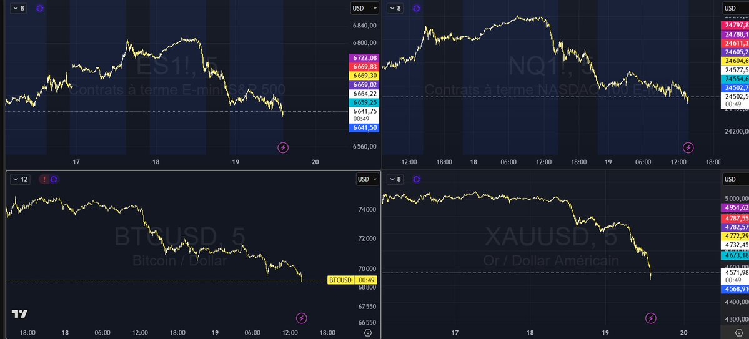Click date 19 on BTCUSD time axis

215,333
